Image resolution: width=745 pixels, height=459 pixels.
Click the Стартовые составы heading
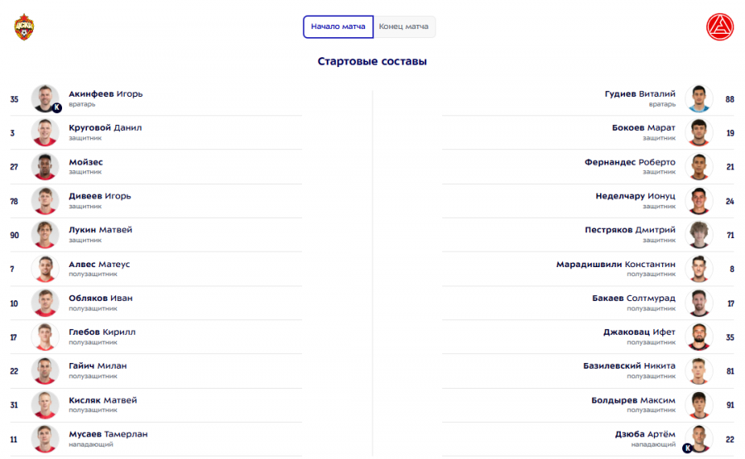372,62
